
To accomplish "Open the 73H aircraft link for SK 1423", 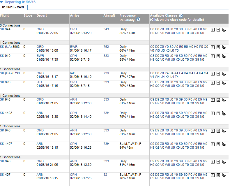I will coord(106,113).
